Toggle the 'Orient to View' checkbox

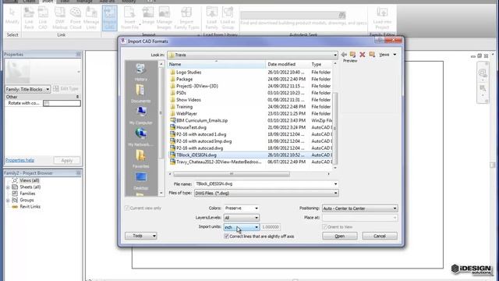[324, 227]
